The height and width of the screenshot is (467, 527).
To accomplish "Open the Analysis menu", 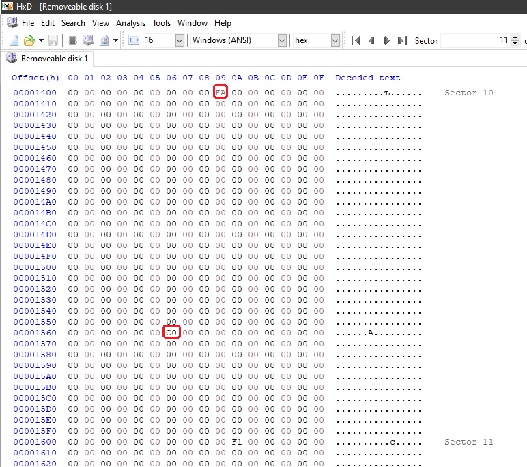I will click(130, 23).
